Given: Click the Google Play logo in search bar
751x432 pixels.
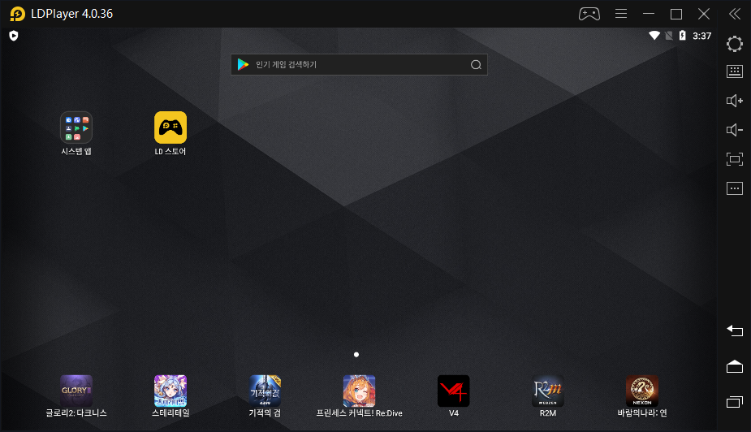Looking at the screenshot, I should coord(244,65).
